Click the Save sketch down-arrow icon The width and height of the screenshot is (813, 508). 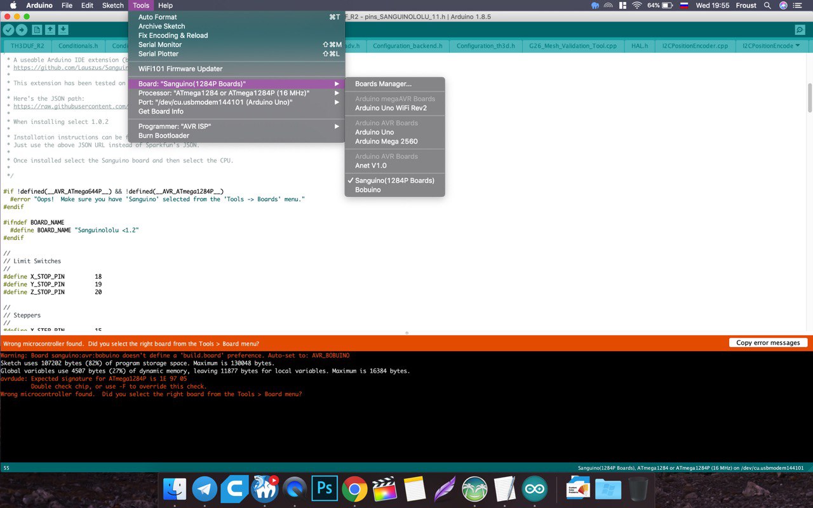(64, 30)
